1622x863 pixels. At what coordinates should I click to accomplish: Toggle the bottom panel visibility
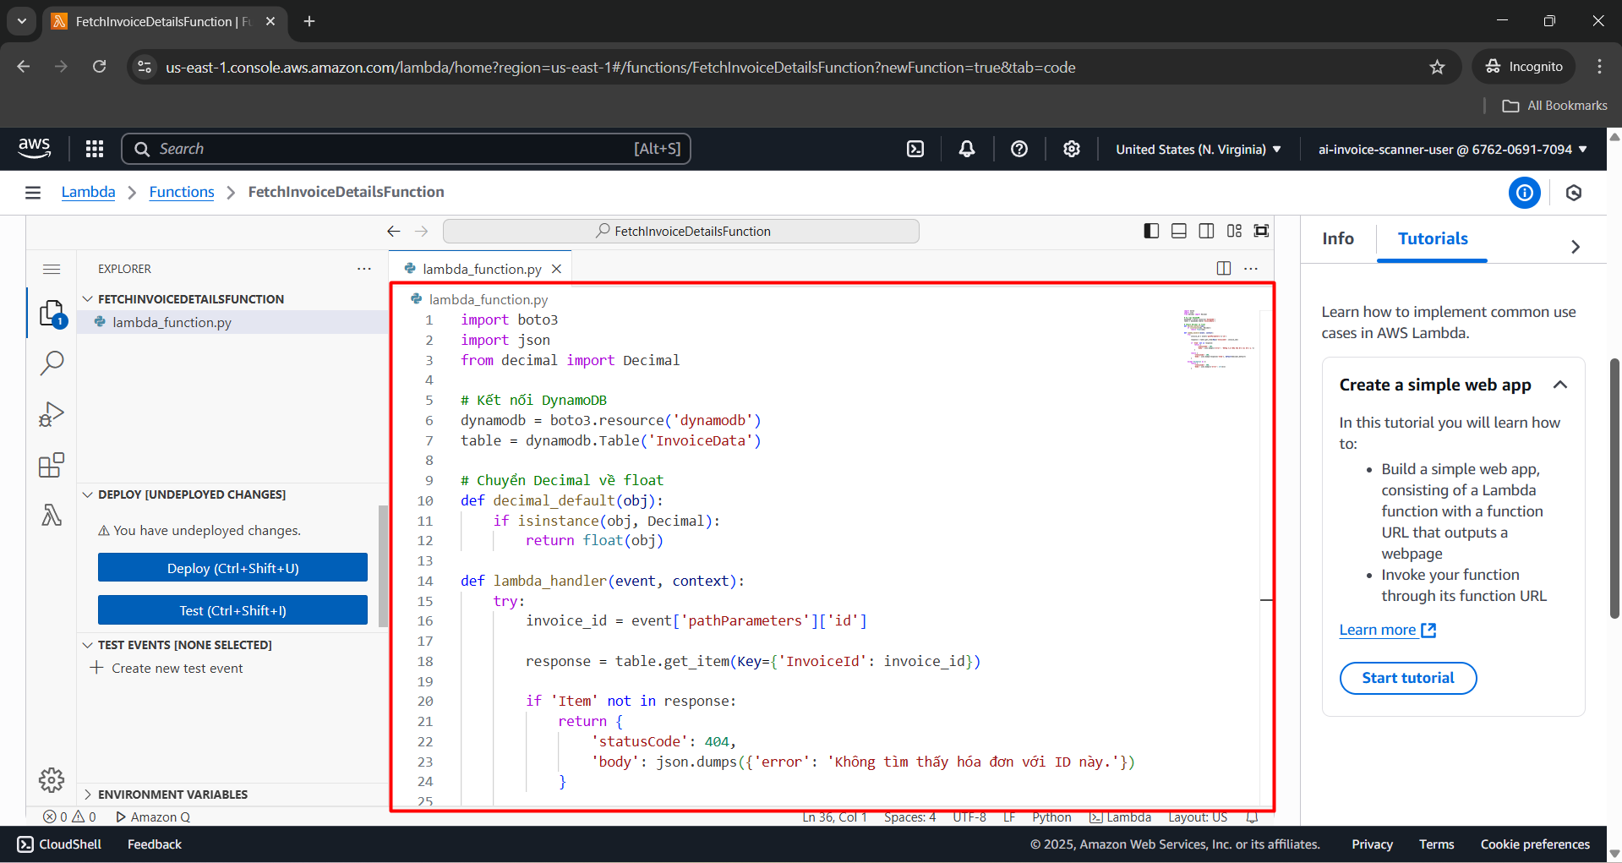(1178, 230)
